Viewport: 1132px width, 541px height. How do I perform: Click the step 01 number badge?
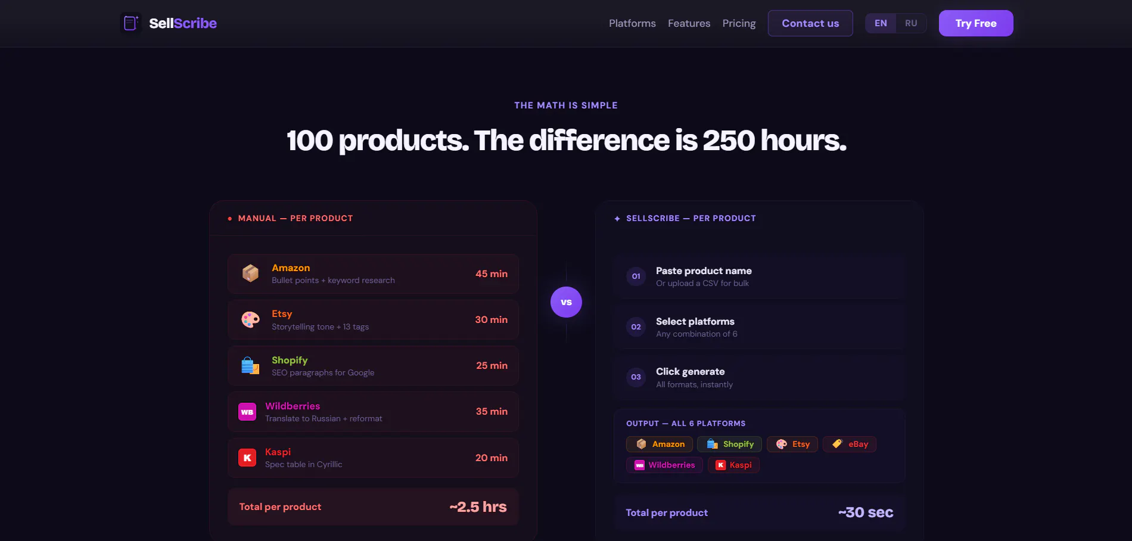point(636,276)
